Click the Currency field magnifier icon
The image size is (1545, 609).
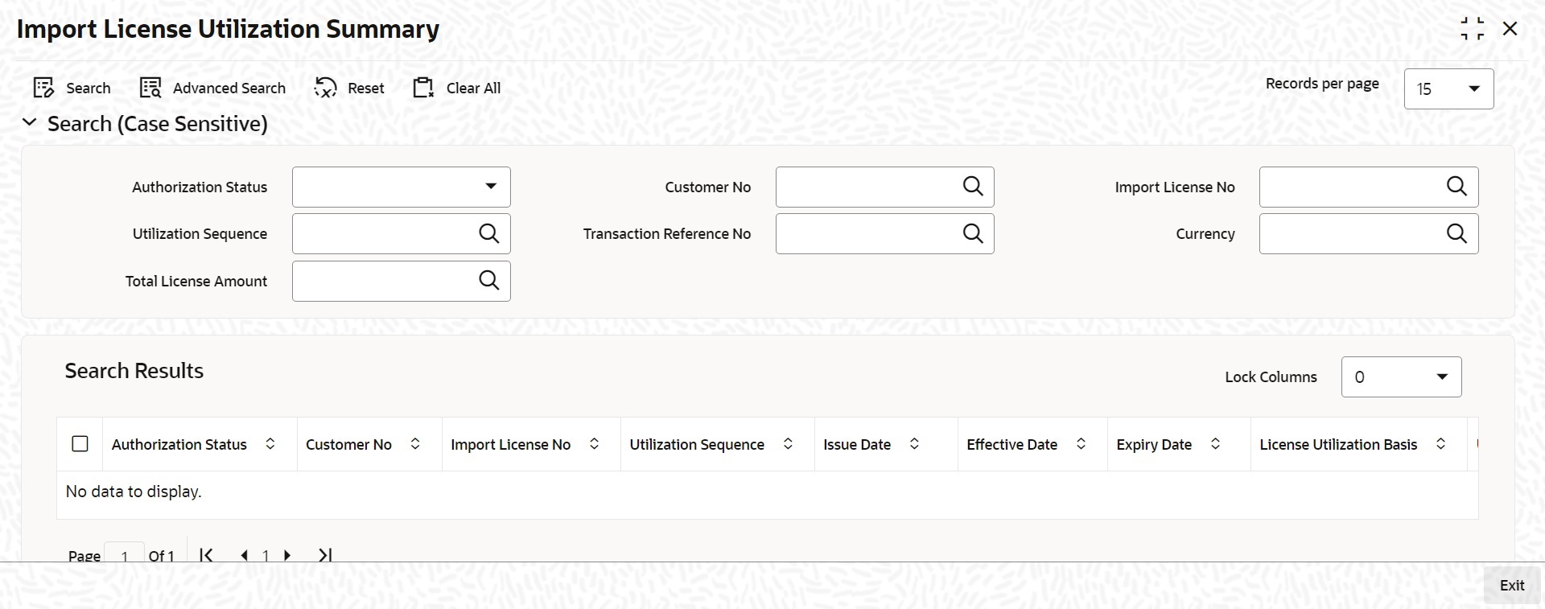pos(1456,233)
